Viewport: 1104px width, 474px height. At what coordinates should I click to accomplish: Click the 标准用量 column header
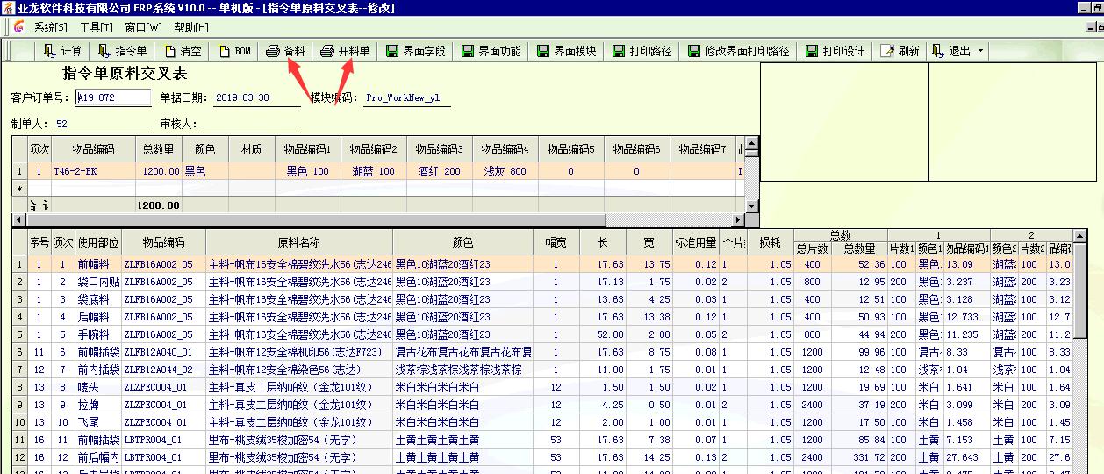(x=696, y=243)
